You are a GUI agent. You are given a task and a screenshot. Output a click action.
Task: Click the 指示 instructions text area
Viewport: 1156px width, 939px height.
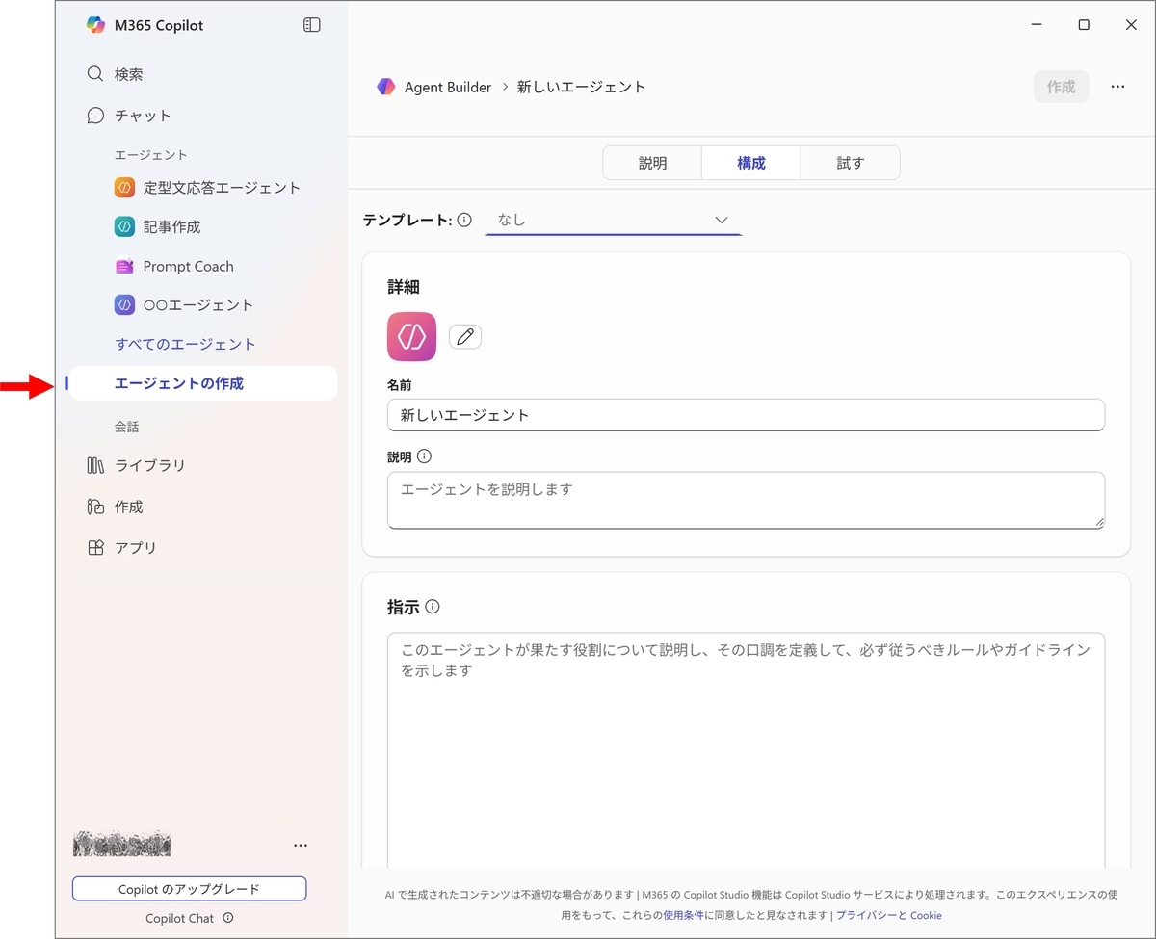coord(746,751)
